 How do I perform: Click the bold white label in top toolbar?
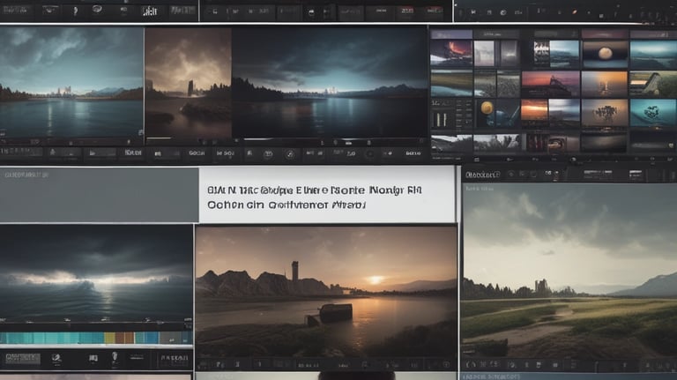point(149,11)
